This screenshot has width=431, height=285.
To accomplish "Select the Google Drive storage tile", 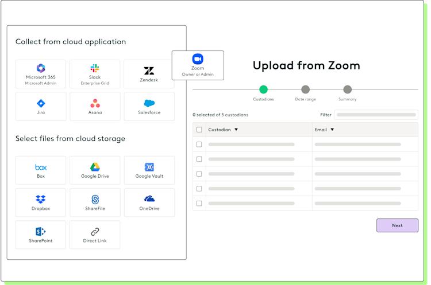I will coord(95,170).
